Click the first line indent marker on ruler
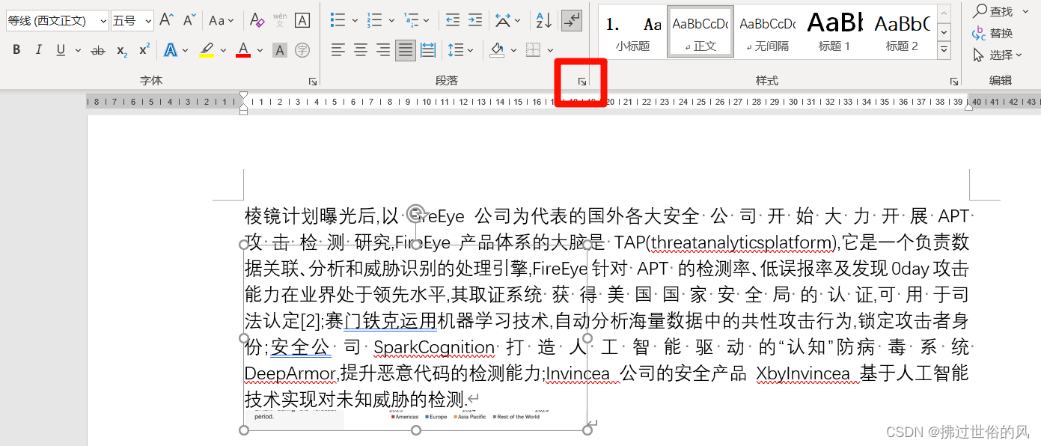 (243, 96)
